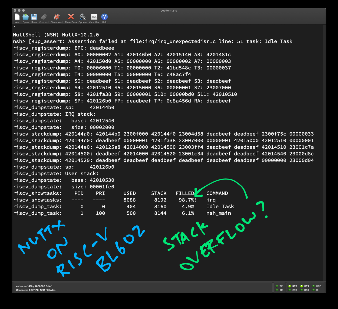The height and width of the screenshot is (309, 338).
Task: Disconnect from the serial port
Action: 57,17
